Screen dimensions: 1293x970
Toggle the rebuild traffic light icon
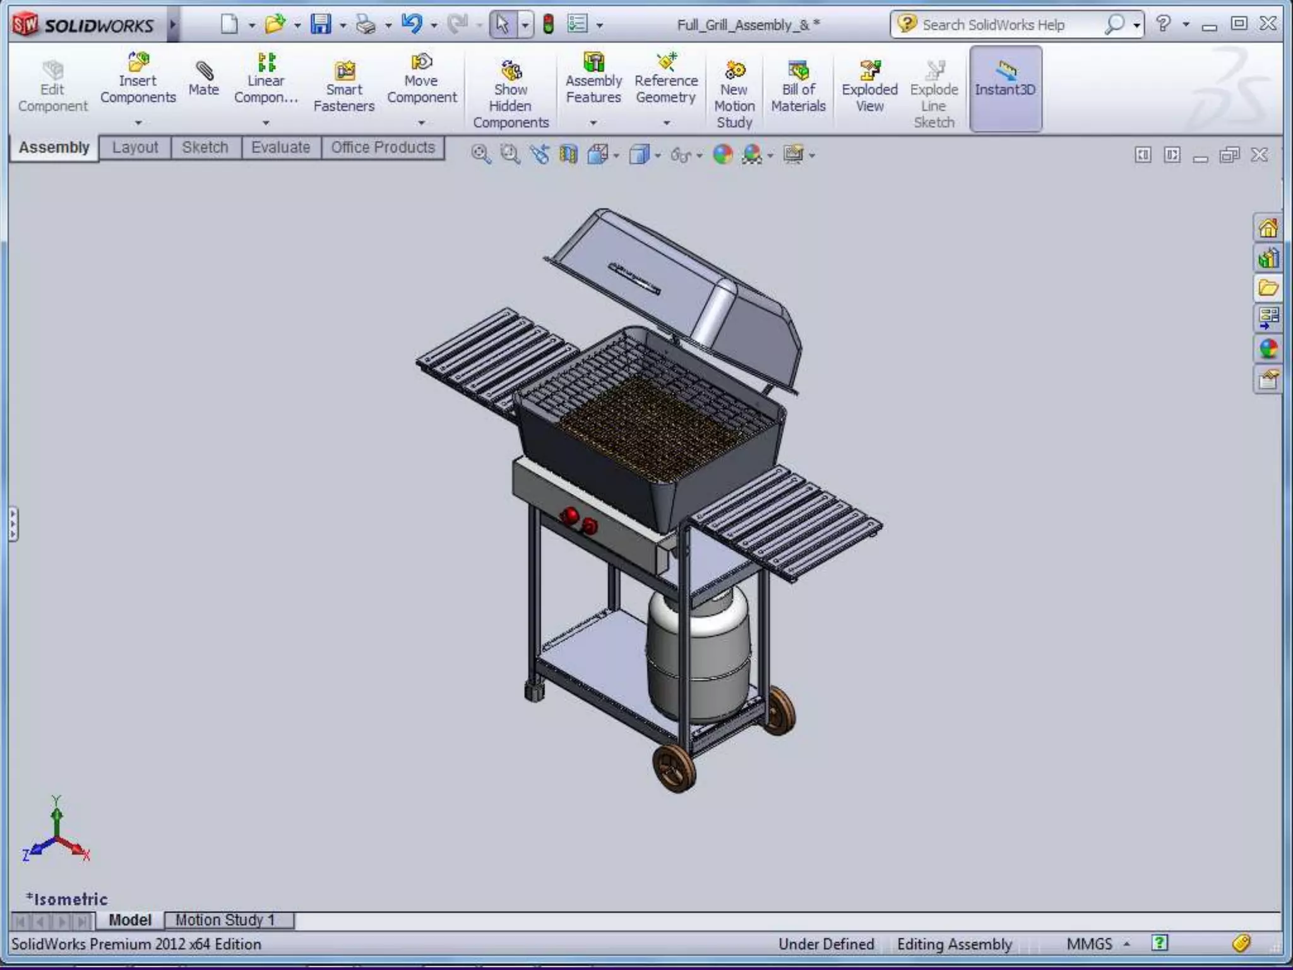coord(548,25)
